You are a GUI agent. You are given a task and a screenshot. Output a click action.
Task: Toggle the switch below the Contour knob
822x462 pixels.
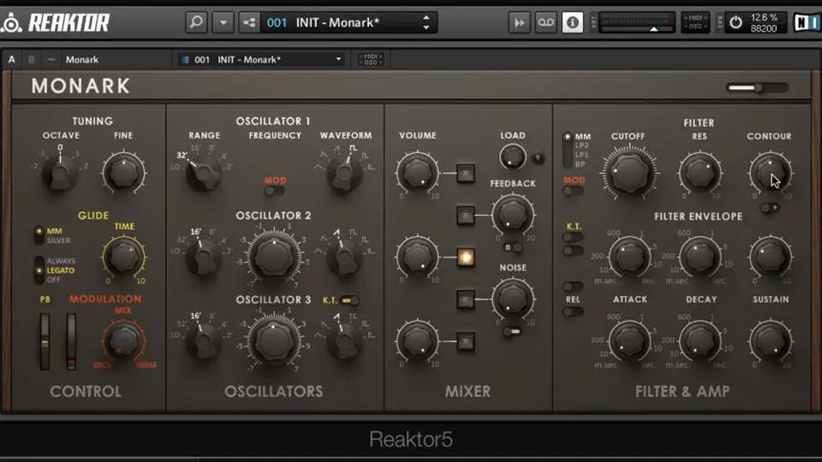pyautogui.click(x=769, y=208)
